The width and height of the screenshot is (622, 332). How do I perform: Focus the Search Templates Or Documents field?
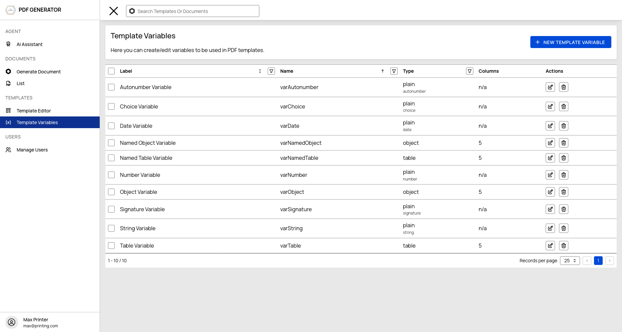coord(193,11)
